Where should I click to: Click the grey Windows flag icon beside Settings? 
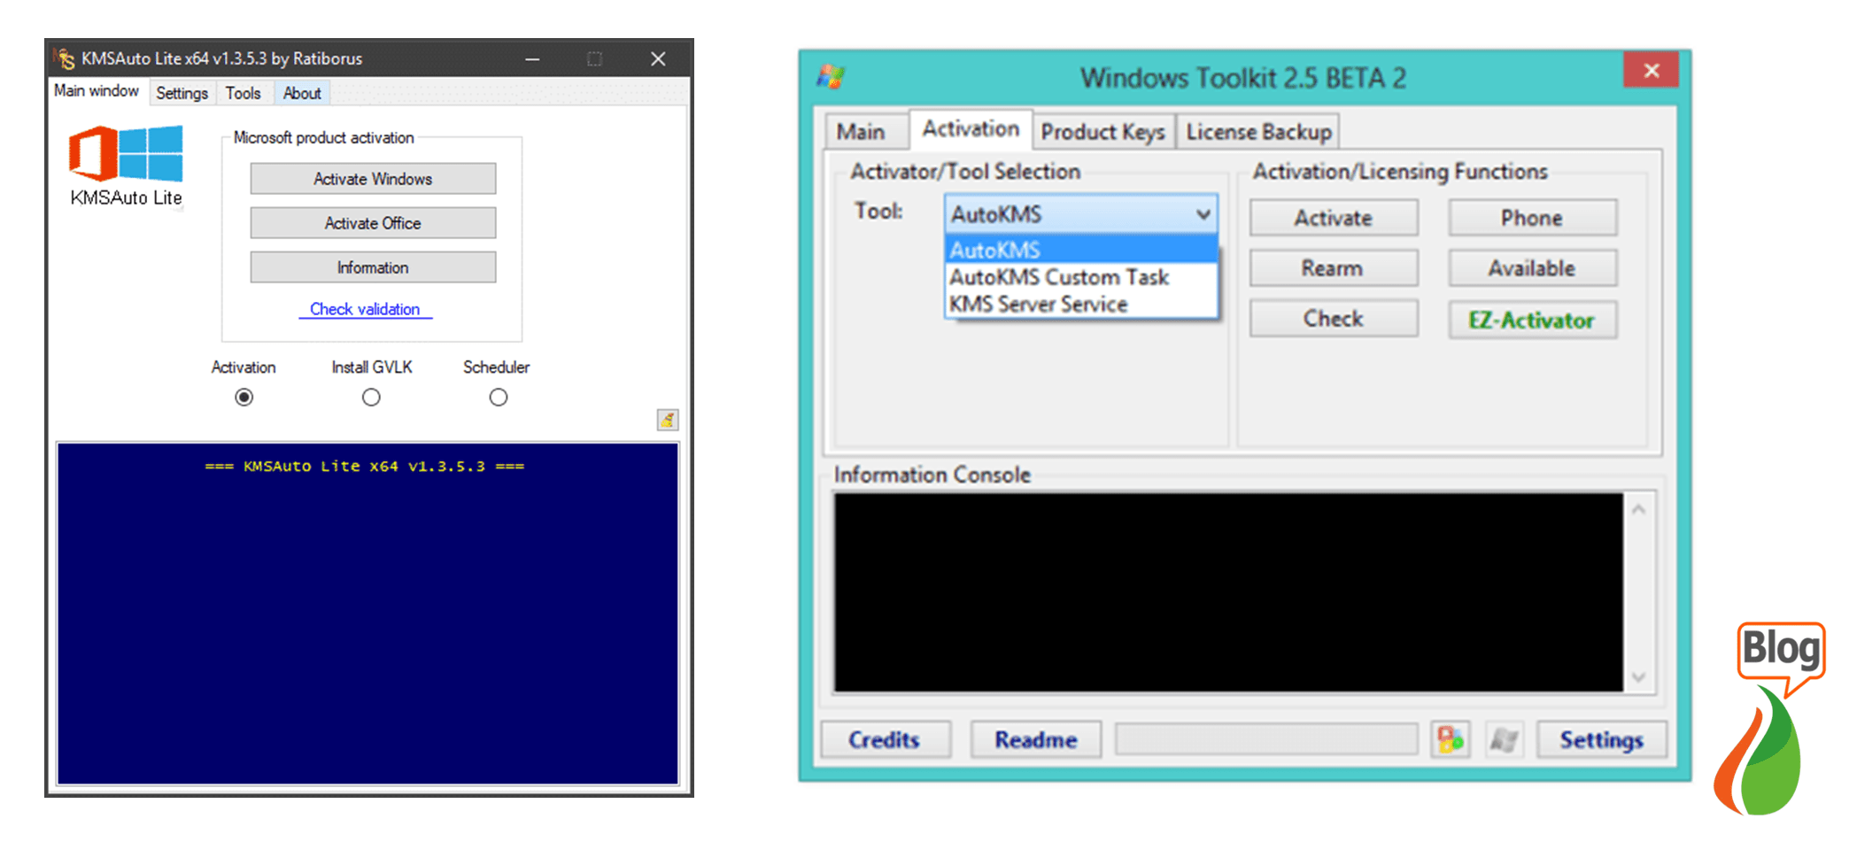1504,739
